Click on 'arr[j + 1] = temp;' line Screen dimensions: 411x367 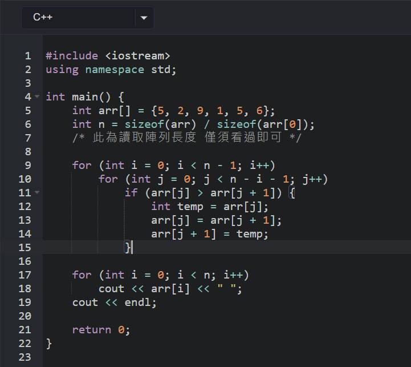coord(210,234)
